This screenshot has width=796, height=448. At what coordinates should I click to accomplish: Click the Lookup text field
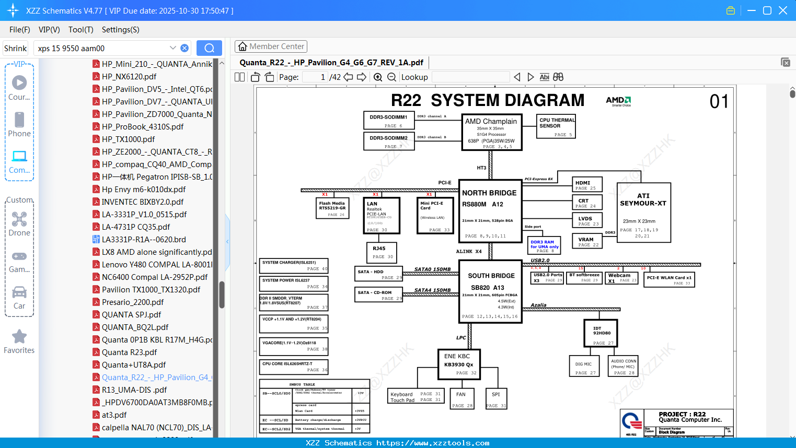click(x=470, y=77)
